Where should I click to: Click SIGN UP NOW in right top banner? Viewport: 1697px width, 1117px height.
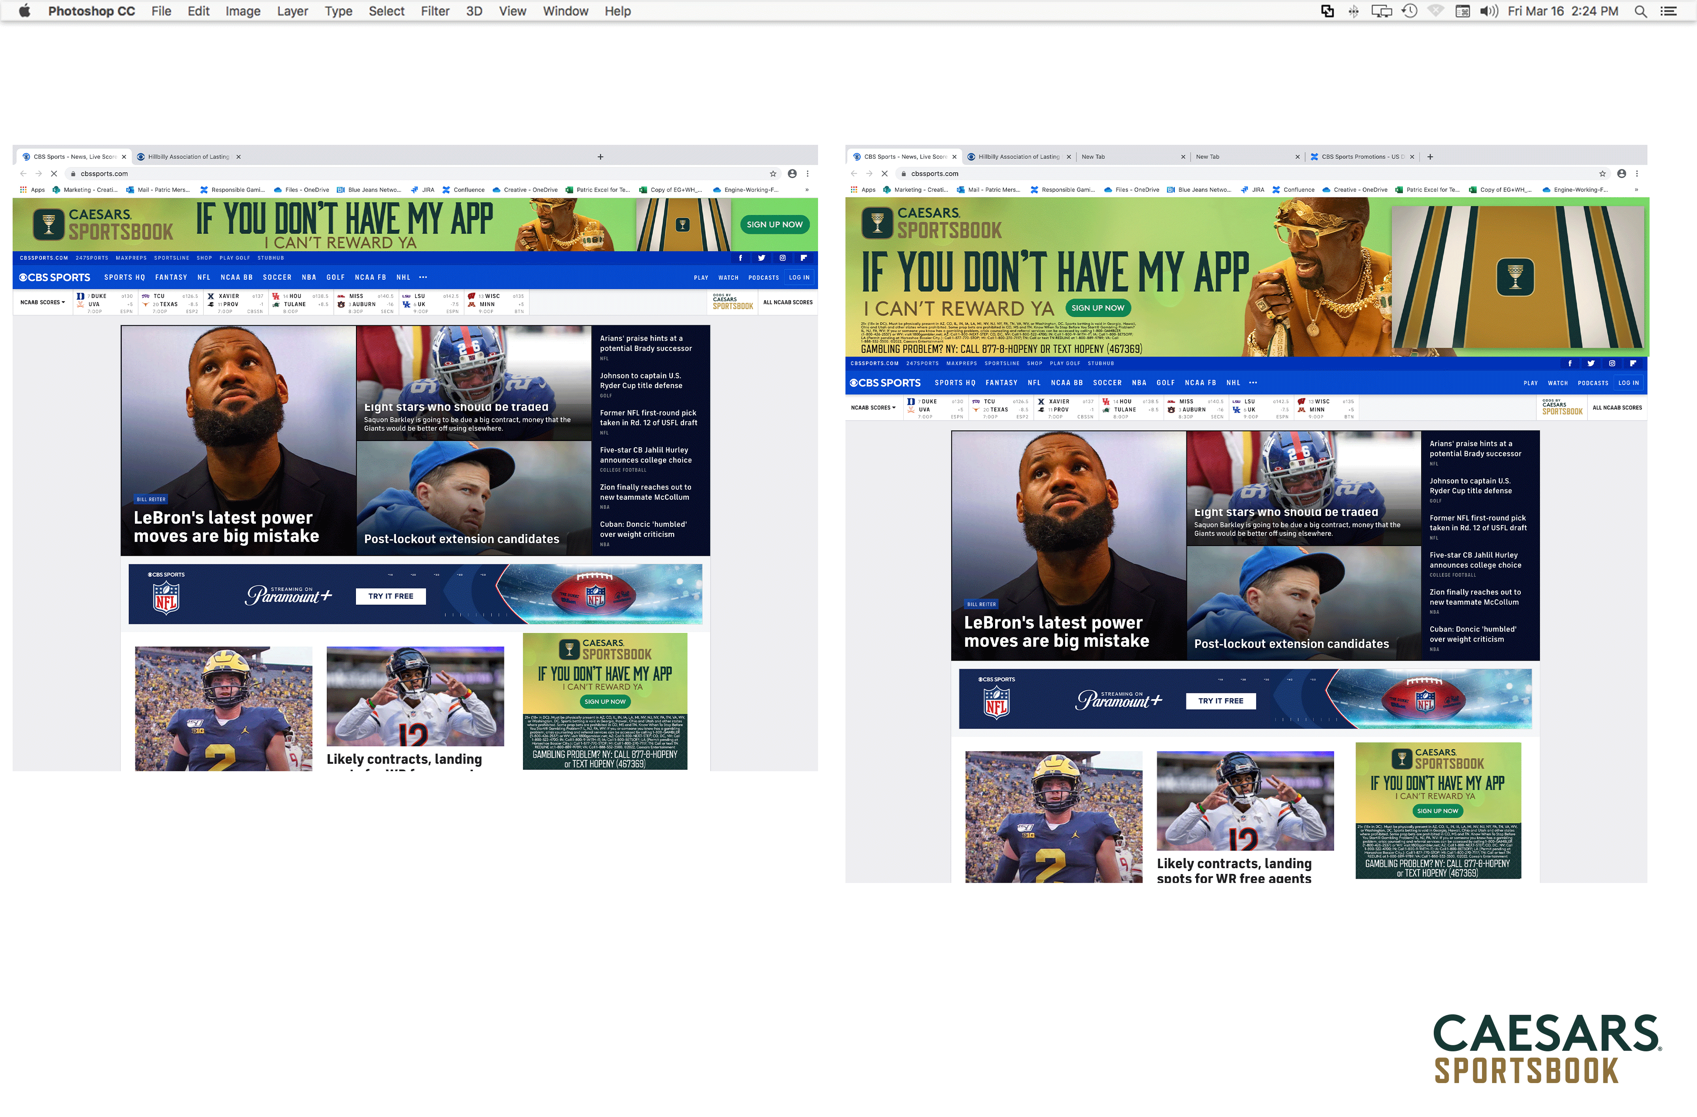coord(1097,308)
